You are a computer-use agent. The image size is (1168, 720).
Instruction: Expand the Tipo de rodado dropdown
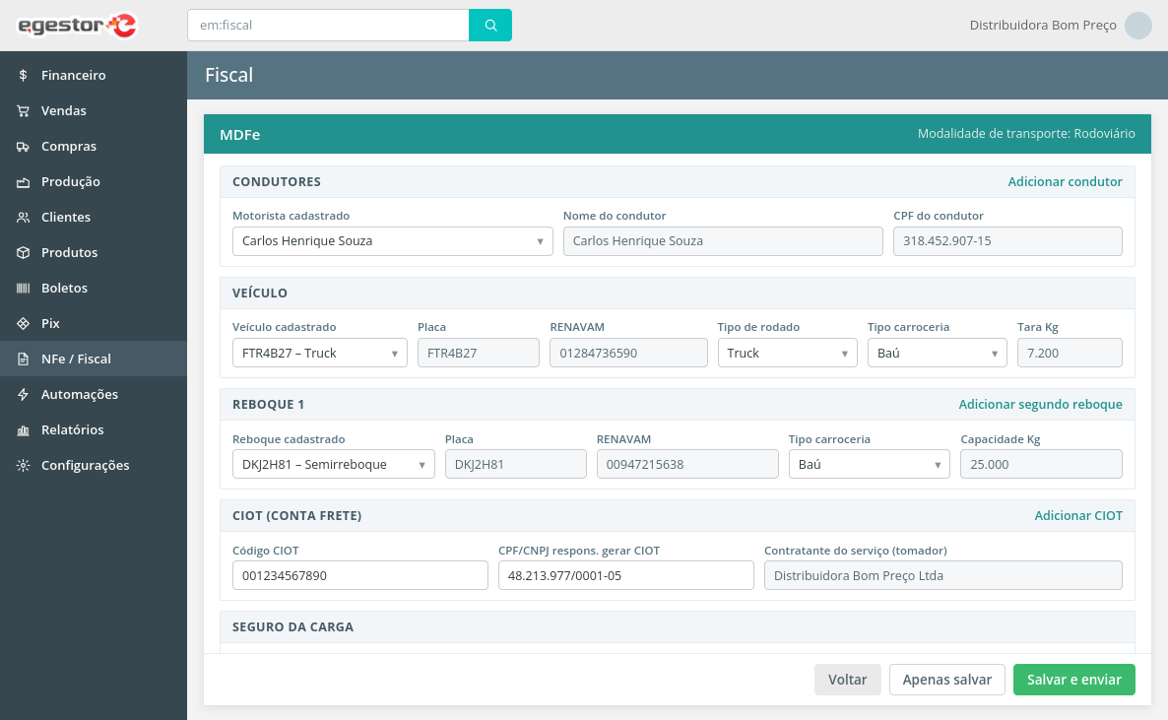click(787, 354)
